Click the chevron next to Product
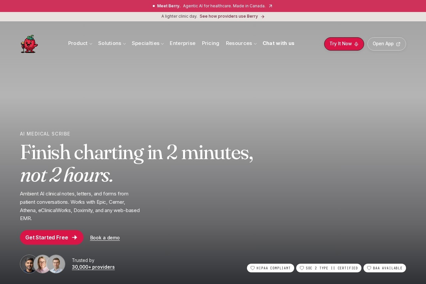 (91, 44)
